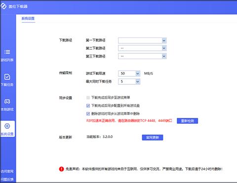
Task: Click the 最大同时下载任务 label
Action: 99,81
